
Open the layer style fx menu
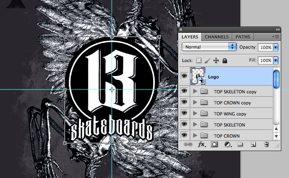202,144
